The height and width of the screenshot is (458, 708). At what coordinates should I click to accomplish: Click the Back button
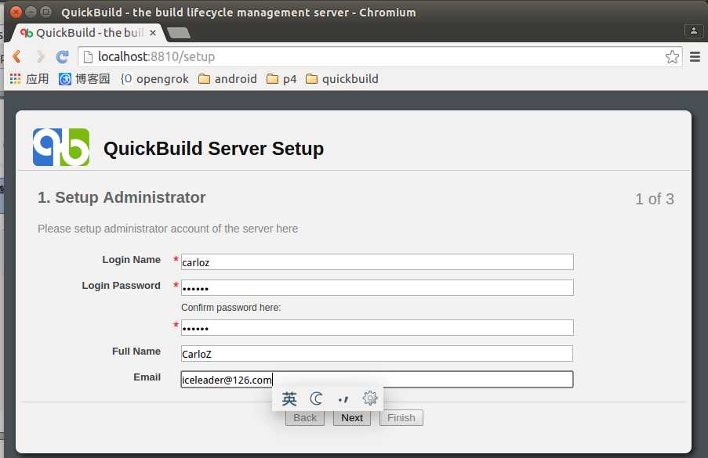coord(305,418)
